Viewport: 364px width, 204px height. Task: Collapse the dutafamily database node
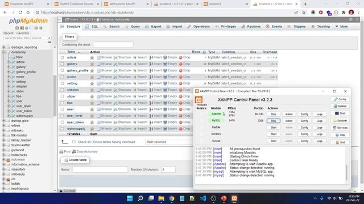click(x=4, y=52)
